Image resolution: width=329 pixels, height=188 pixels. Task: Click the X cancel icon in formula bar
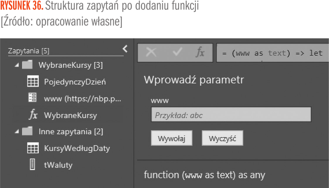[x=151, y=53]
